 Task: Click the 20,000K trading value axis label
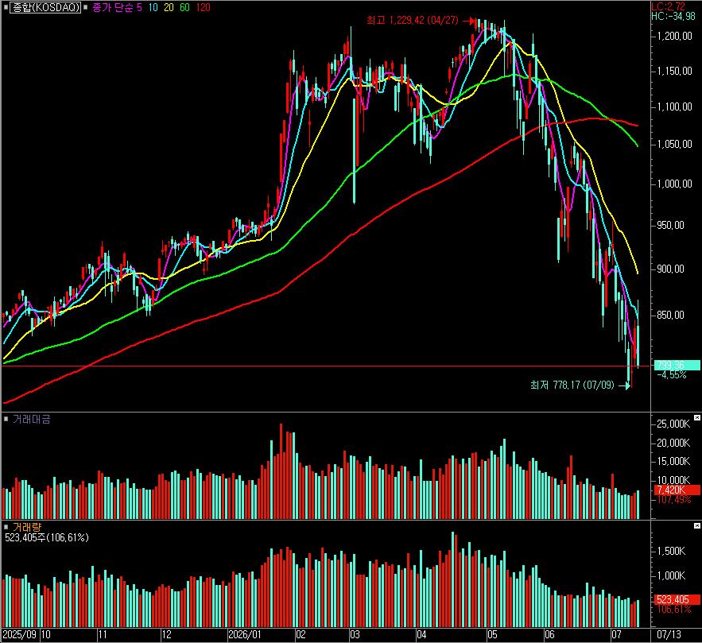click(x=673, y=443)
